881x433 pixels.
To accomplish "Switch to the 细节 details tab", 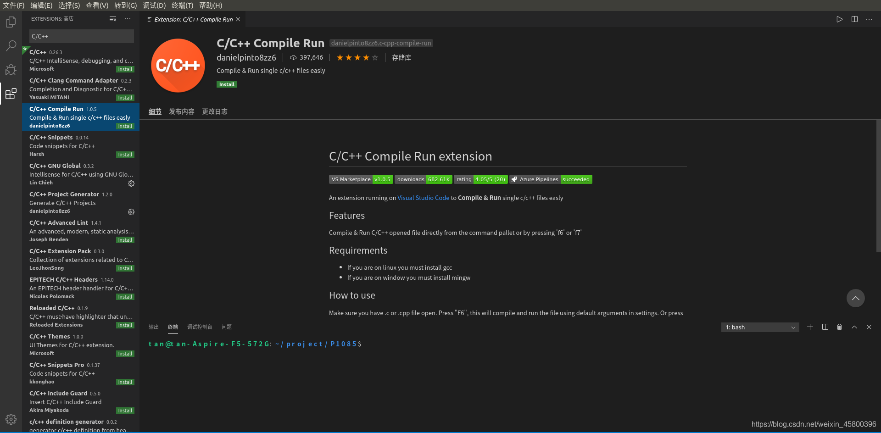I will tap(155, 111).
